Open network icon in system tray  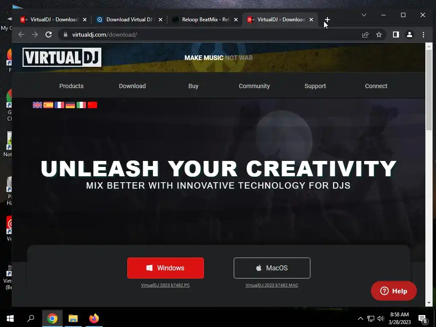coord(371,318)
